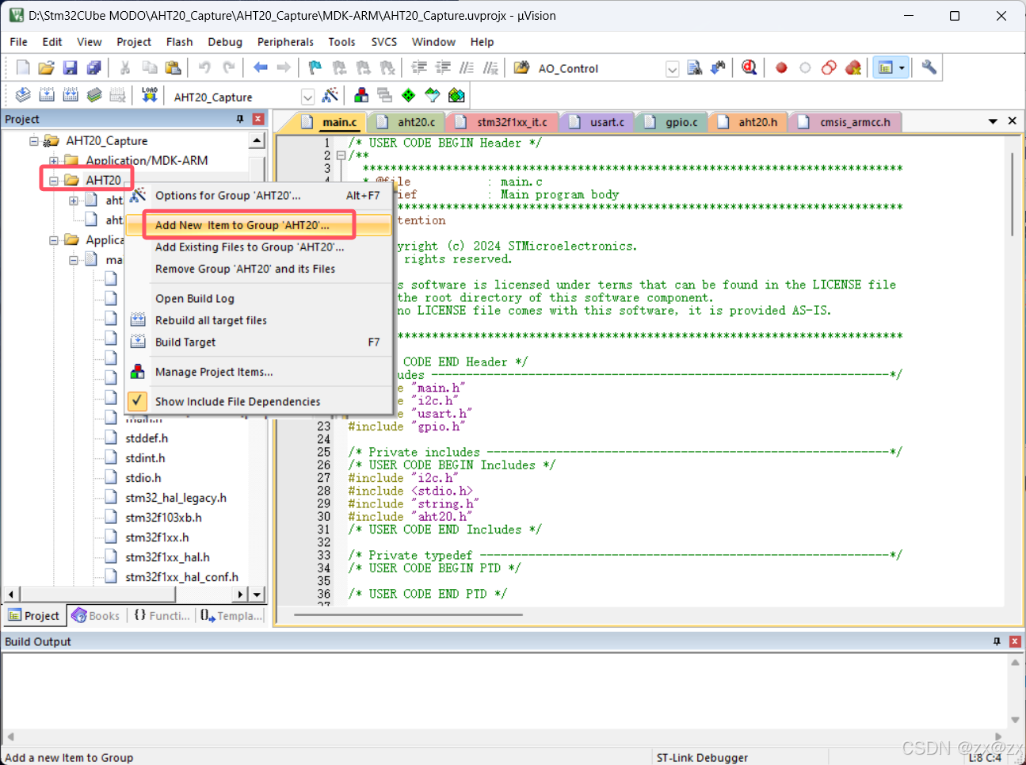This screenshot has height=765, width=1026.
Task: Click the Download to flash LOAD icon
Action: point(149,96)
